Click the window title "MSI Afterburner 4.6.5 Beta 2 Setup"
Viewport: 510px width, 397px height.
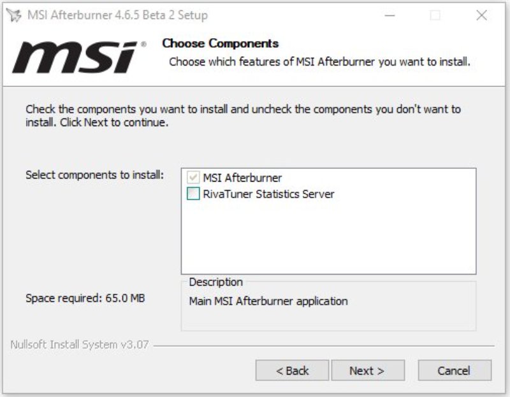tap(117, 15)
